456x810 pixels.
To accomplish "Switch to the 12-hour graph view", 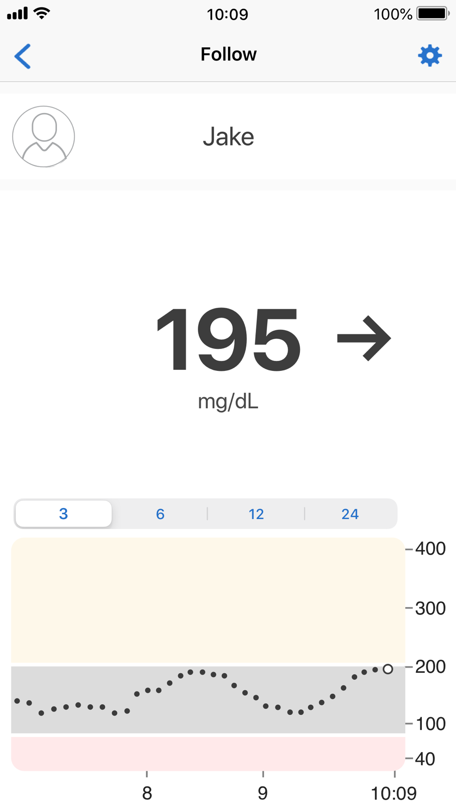I will 256,514.
